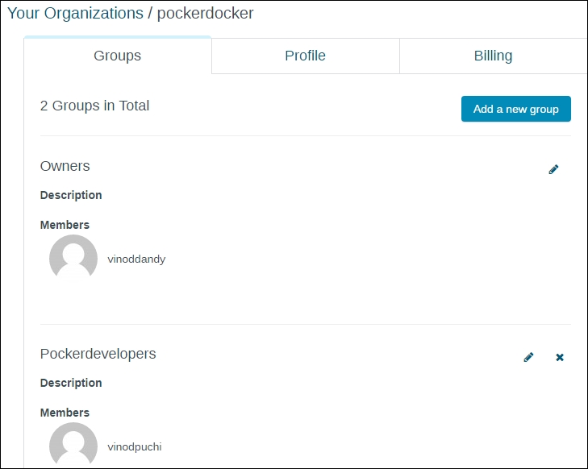Open the Billing tab
The image size is (588, 469).
[x=493, y=56]
